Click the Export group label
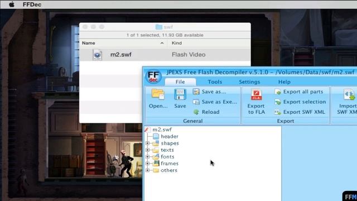 click(285, 121)
